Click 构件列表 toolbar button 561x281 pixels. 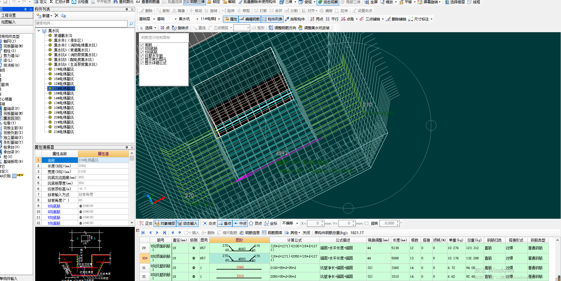pos(272,19)
